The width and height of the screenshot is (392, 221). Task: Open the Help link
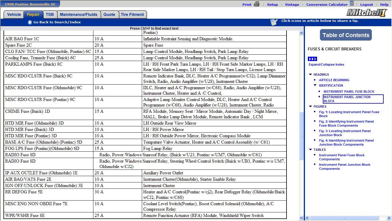click(384, 5)
